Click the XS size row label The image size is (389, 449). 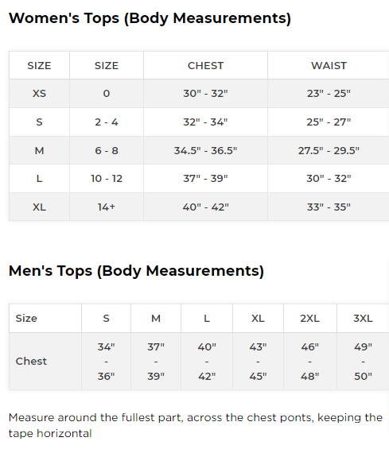point(39,93)
